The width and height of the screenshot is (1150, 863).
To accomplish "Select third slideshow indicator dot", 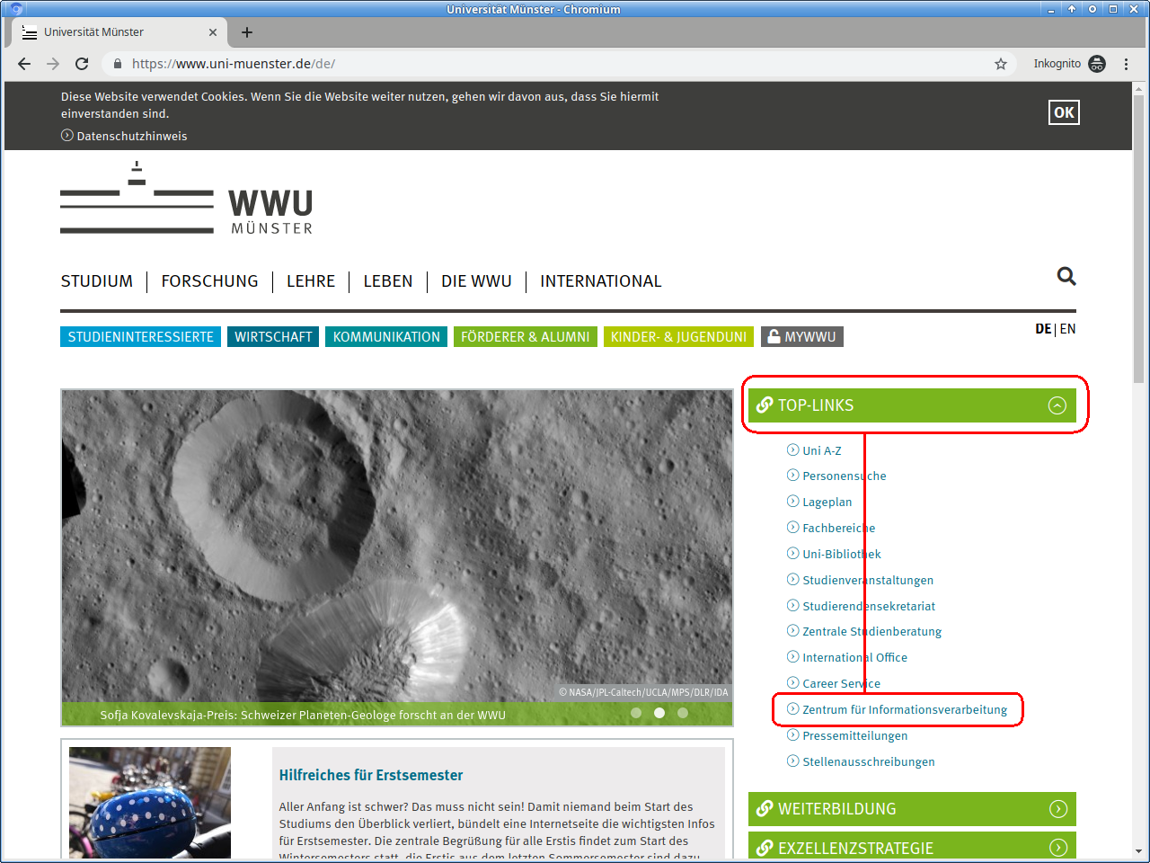I will (683, 713).
